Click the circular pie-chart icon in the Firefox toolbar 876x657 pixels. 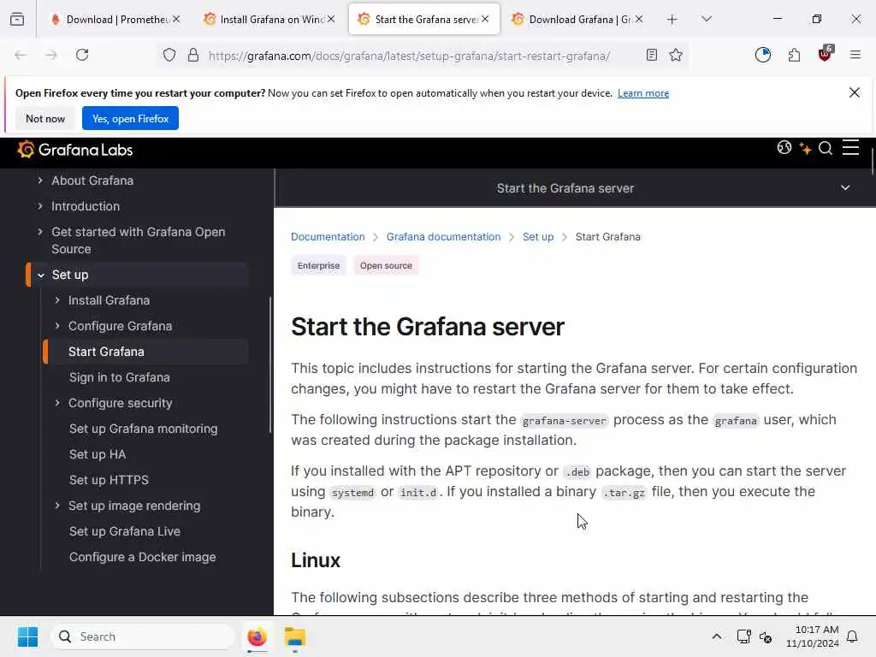(x=762, y=55)
